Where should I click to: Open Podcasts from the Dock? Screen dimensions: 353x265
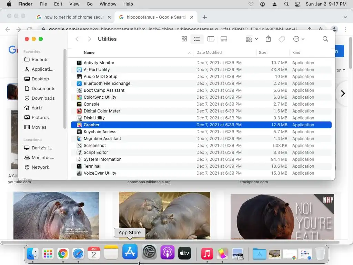[168, 252]
